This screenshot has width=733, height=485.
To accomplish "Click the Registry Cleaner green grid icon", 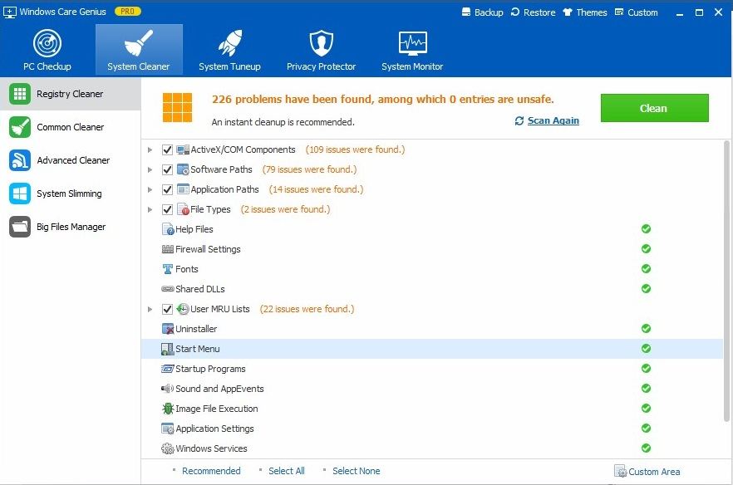I will point(20,94).
